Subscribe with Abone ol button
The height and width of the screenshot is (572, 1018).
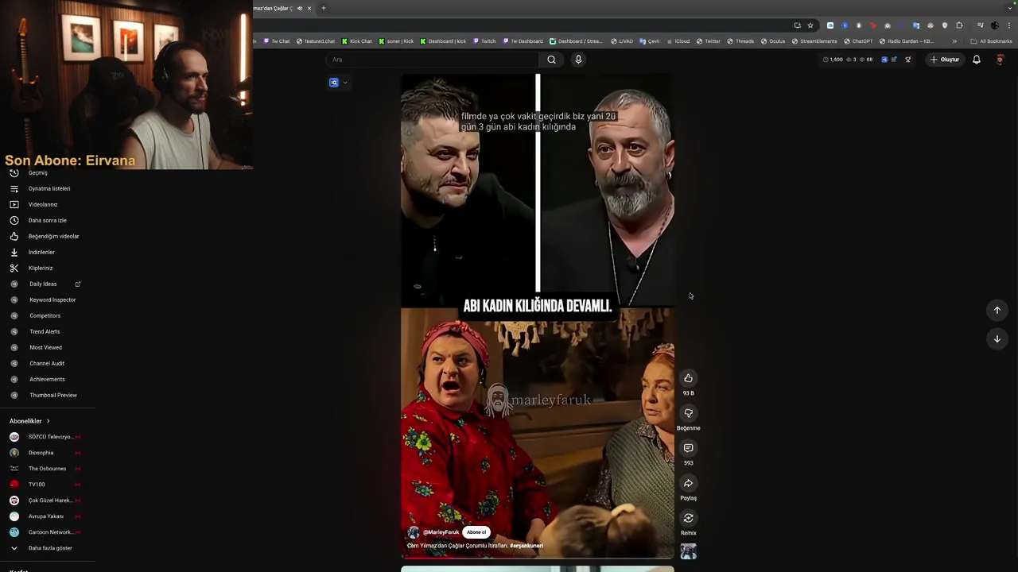coord(476,532)
